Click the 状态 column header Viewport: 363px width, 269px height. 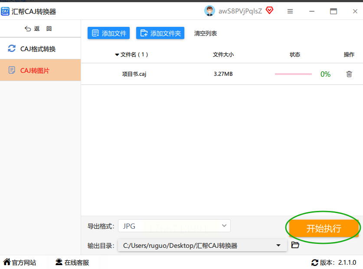[295, 55]
